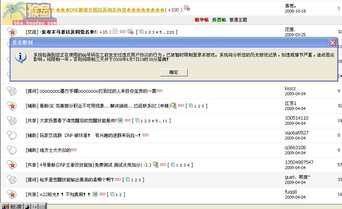Viewport: 342px width, 209px height.
Task: Click the hot-thread star icon beside 发布木马者 thread
Action: click(x=12, y=32)
